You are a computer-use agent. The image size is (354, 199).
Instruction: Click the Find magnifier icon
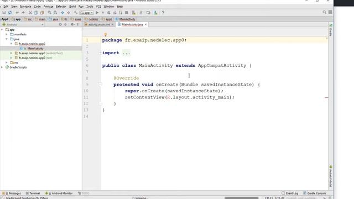coord(49,13)
